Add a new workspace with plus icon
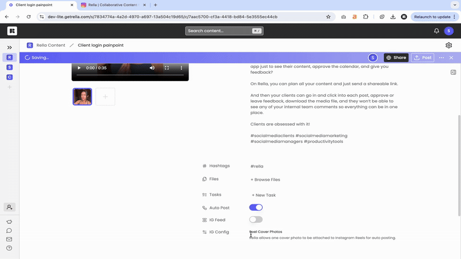Image resolution: width=461 pixels, height=259 pixels. [x=9, y=87]
